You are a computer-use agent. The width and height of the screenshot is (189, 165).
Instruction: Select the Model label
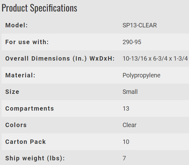[16, 25]
